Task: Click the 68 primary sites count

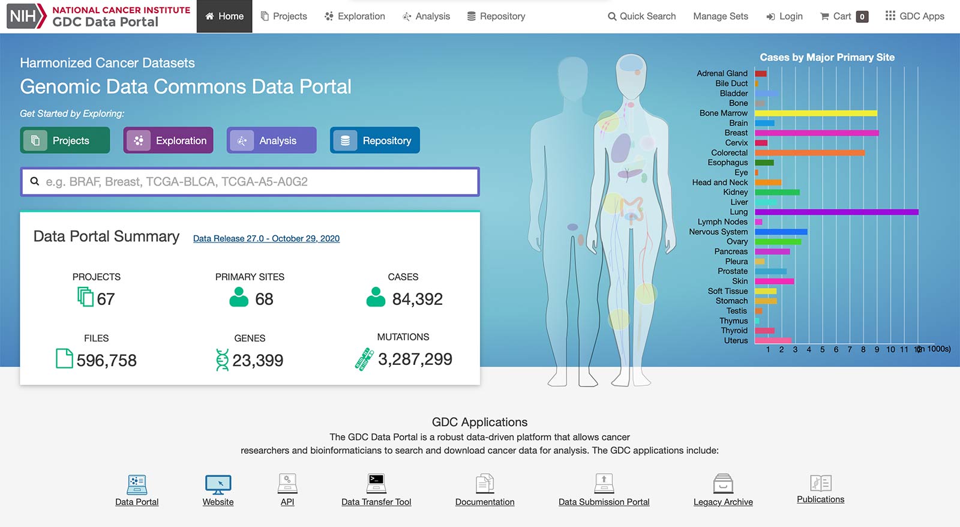Action: click(264, 299)
